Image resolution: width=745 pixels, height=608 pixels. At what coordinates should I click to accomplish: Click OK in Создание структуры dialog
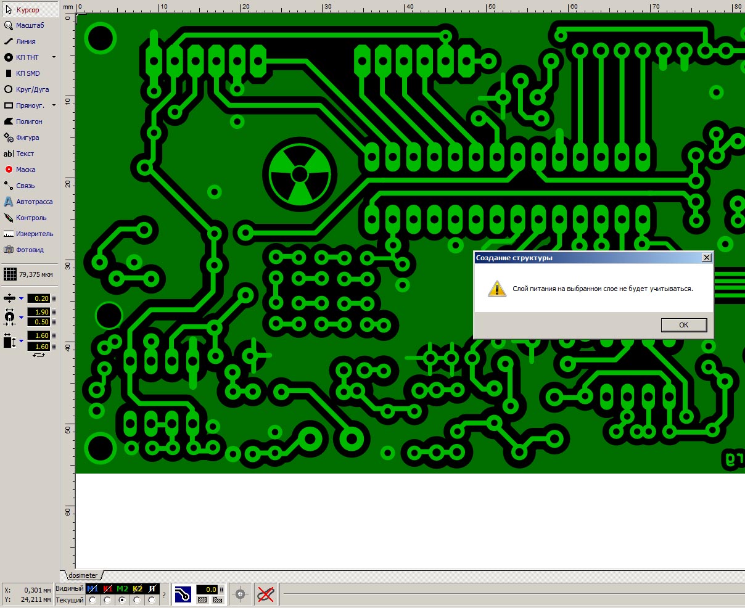coord(684,325)
